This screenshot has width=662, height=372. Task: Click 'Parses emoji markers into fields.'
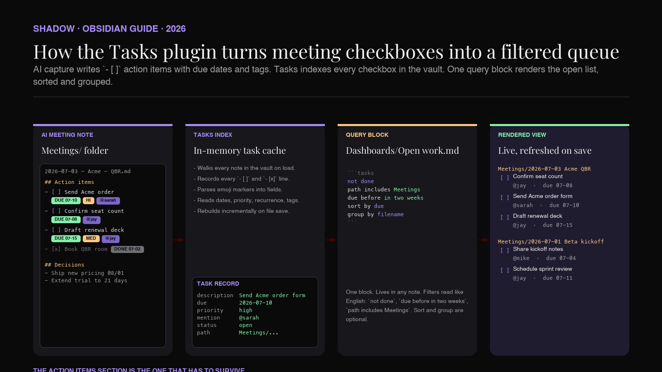click(238, 189)
